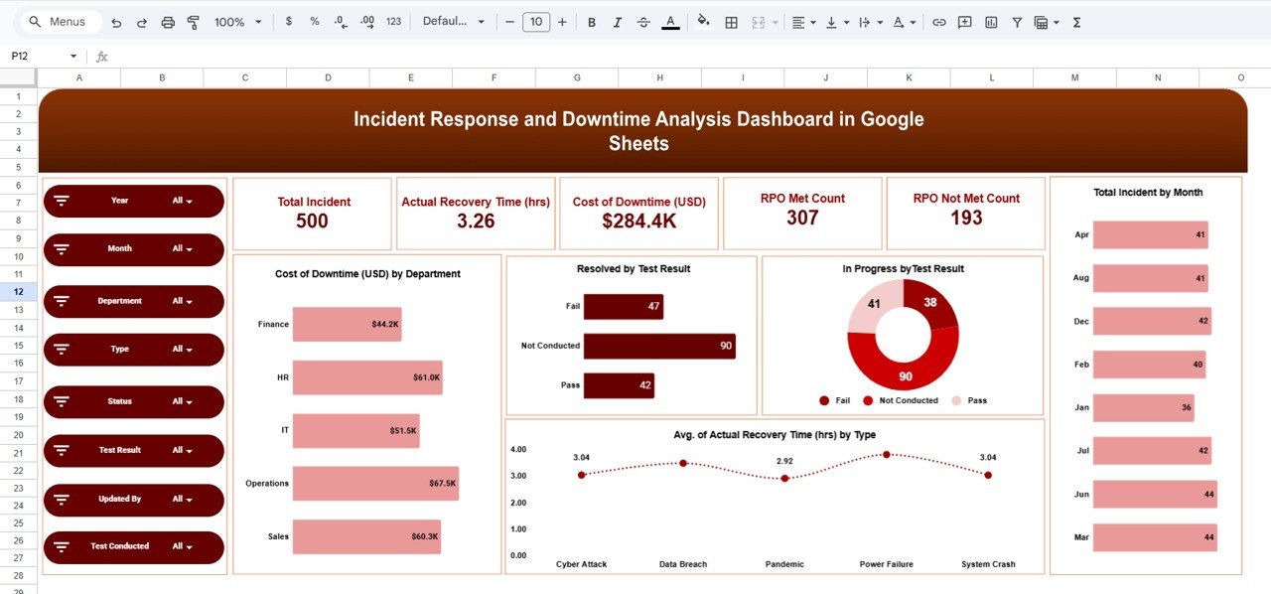Click the Increase decimal places button
Viewport: 1271px width, 594px height.
(x=365, y=22)
